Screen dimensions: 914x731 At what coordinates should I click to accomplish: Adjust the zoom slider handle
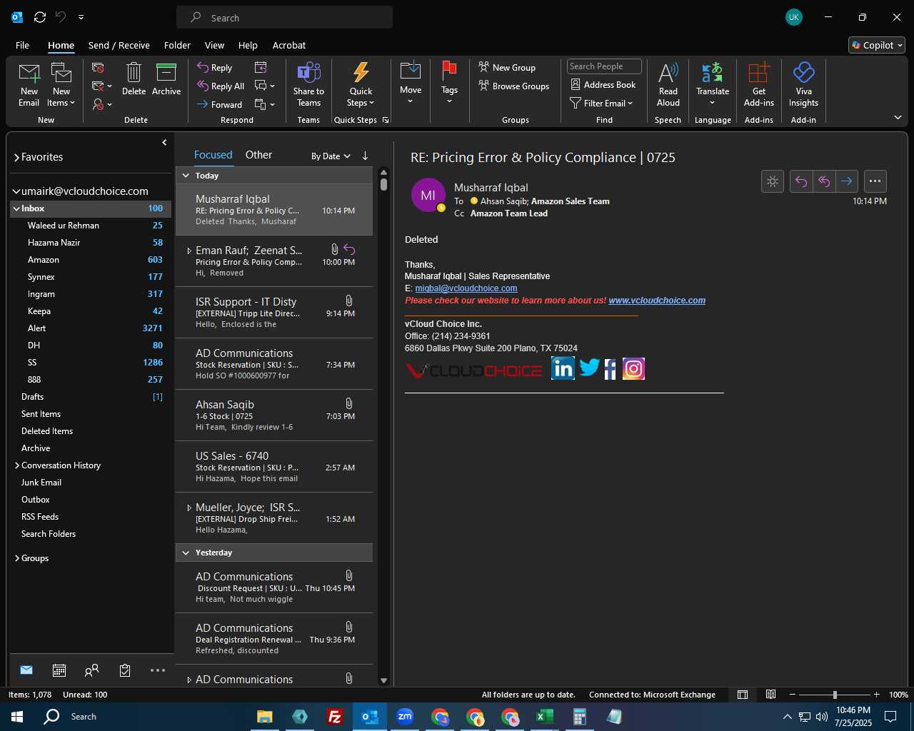pos(835,695)
